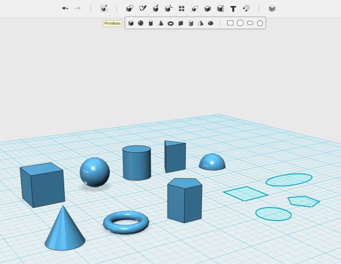
Task: Select the pentagon polygon sketch
Action: tap(303, 201)
